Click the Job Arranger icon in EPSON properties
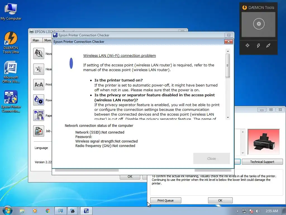 39,131
